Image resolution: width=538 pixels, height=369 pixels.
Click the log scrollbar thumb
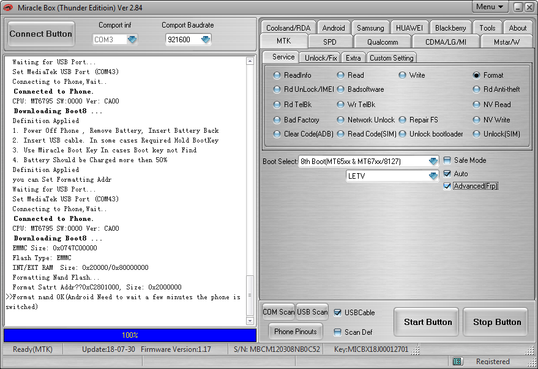pyautogui.click(x=250, y=296)
